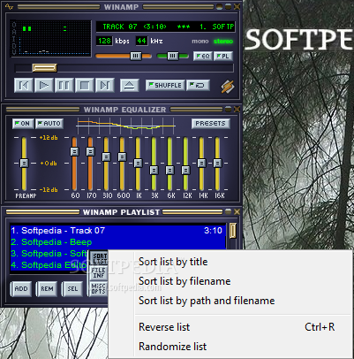
Task: Select the third playlist entry
Action: tap(49, 254)
